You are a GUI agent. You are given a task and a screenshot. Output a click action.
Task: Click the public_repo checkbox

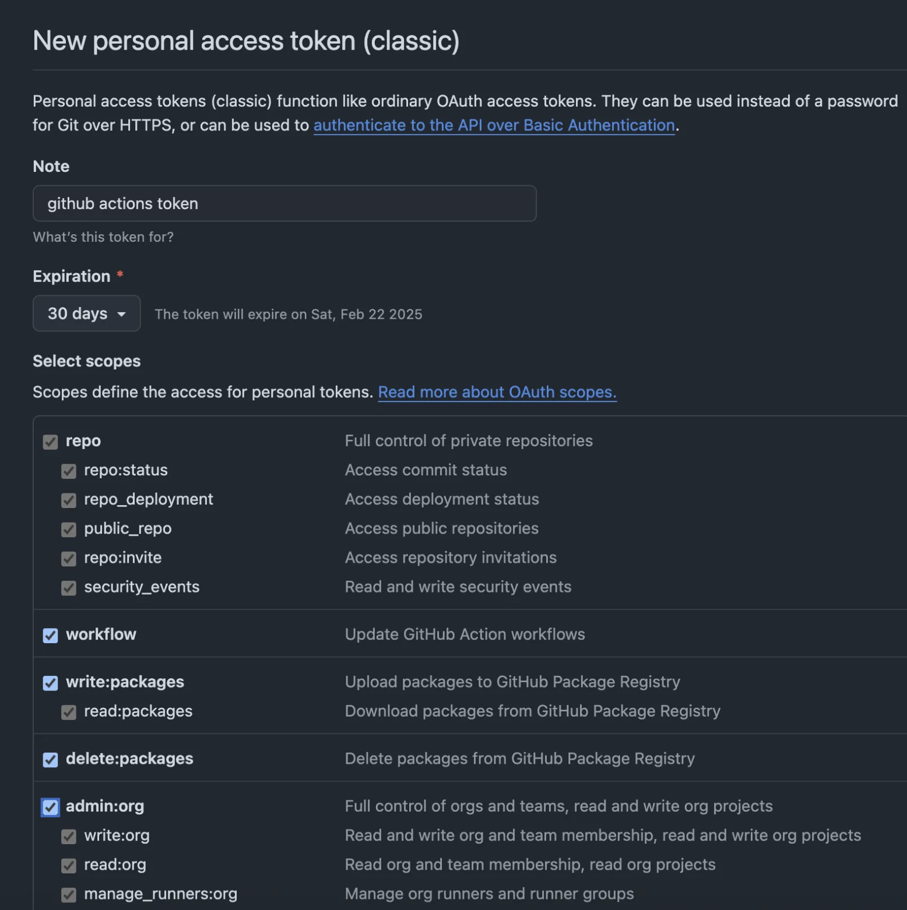[69, 530]
